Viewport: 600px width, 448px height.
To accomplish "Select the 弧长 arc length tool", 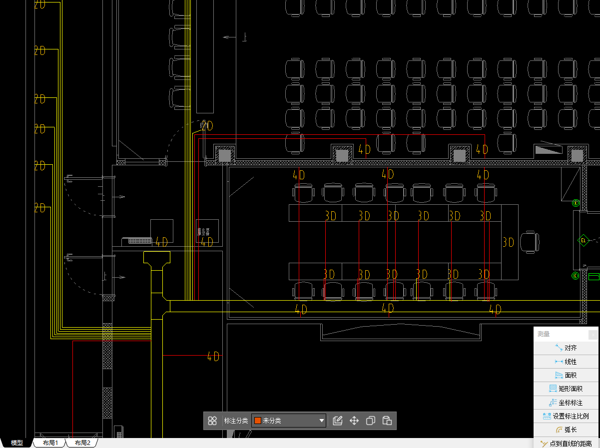I will (x=566, y=430).
